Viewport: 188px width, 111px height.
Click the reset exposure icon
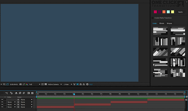(87, 84)
